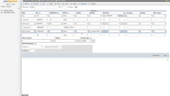Click the Save button
The image size is (170, 96).
click(x=165, y=55)
